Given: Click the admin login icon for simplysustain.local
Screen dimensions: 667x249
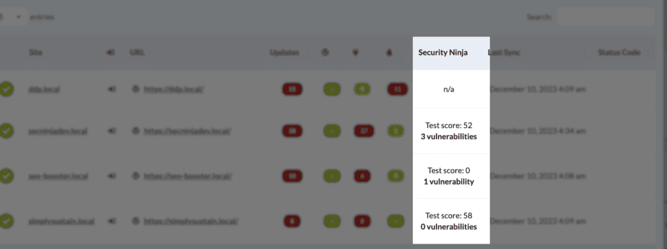Looking at the screenshot, I should coord(111,222).
